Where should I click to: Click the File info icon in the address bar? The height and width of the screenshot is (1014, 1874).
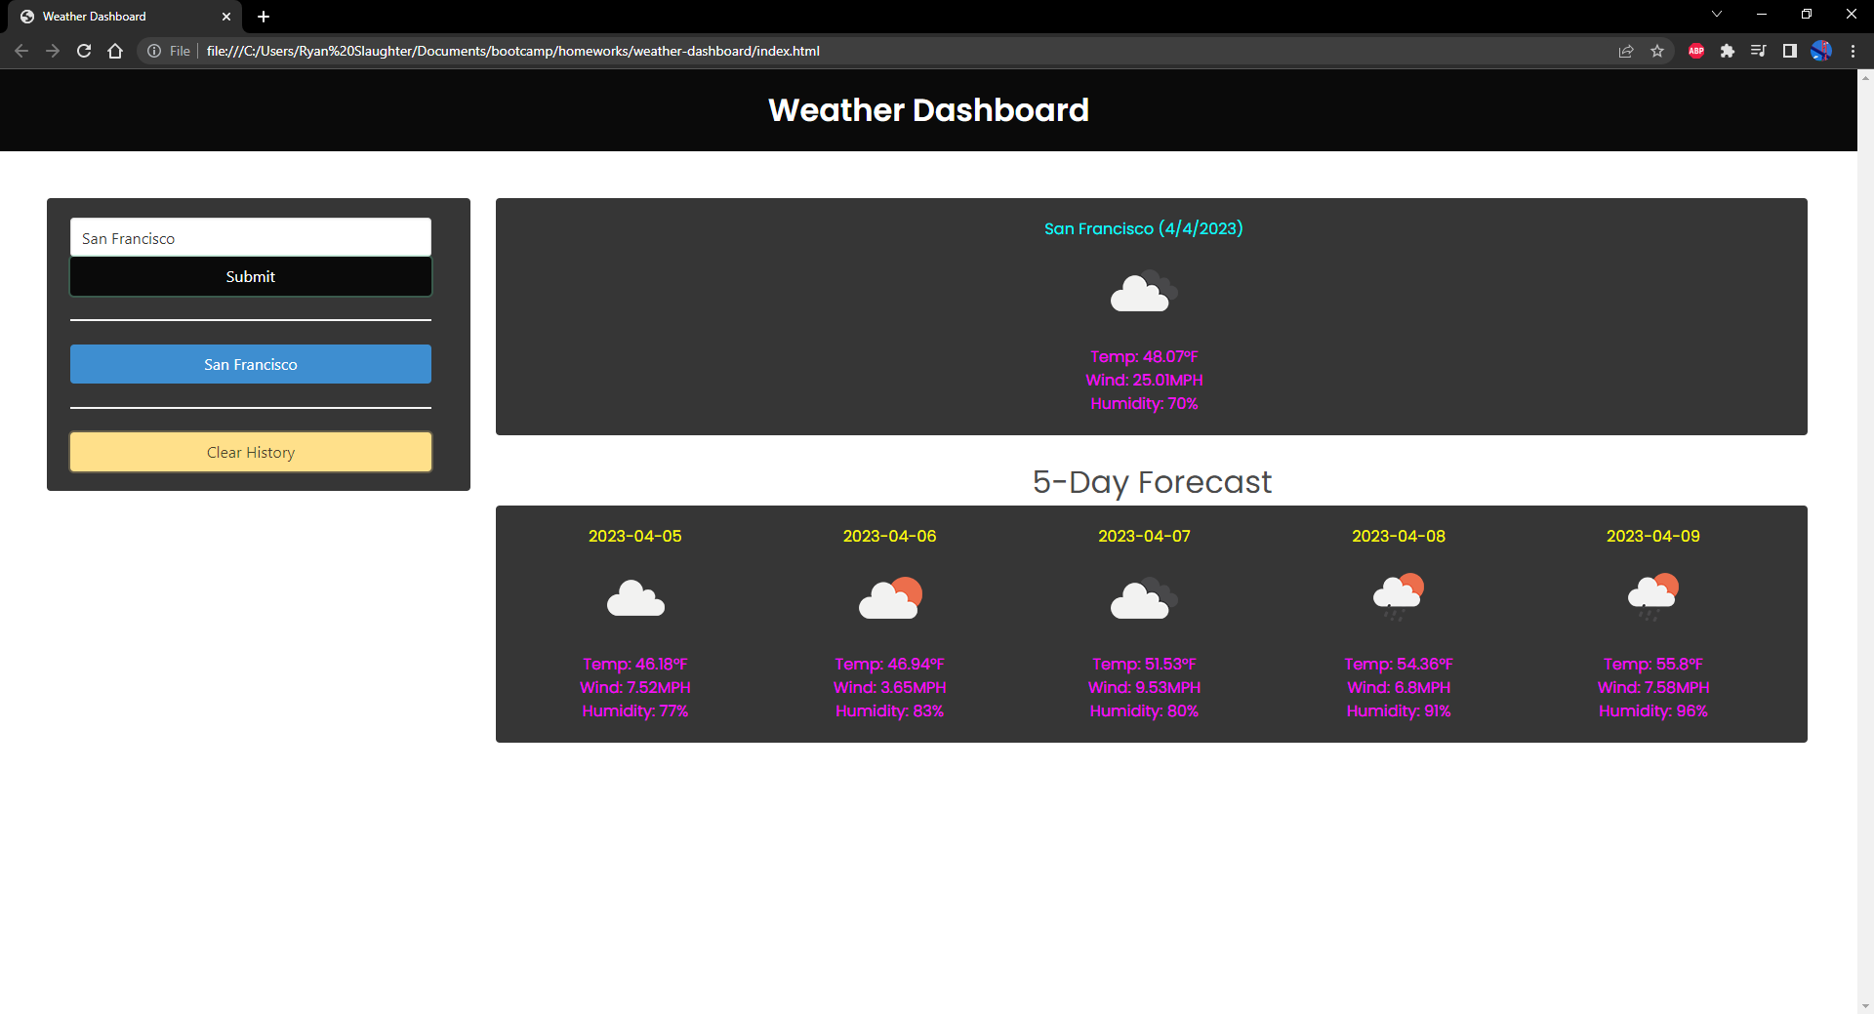[155, 51]
